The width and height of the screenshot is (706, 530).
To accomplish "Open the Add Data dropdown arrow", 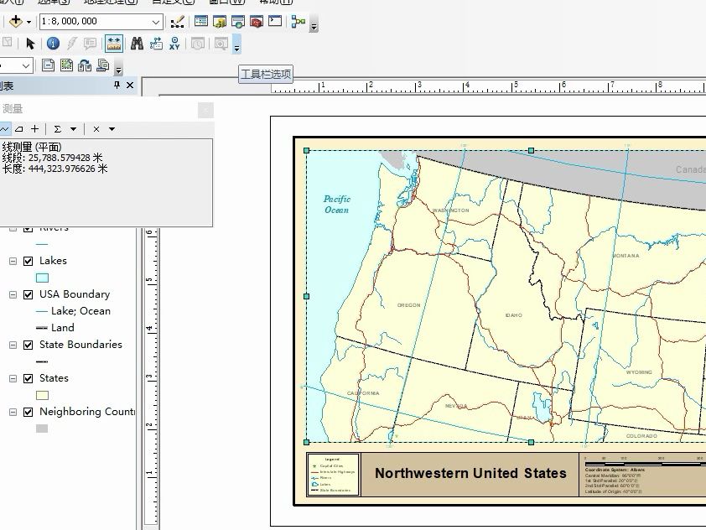I will coord(29,22).
